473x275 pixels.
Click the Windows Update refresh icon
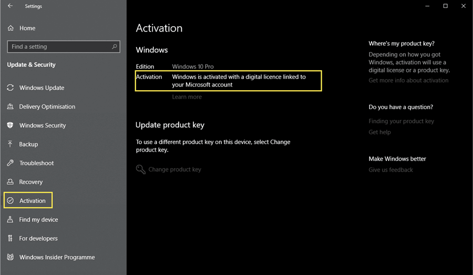pos(11,88)
